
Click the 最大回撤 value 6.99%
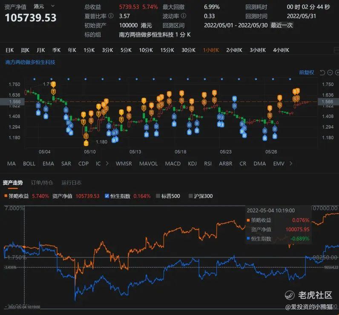point(212,7)
